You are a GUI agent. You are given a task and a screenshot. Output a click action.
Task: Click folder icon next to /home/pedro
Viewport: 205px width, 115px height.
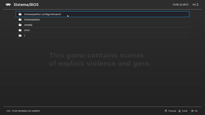(20, 20)
